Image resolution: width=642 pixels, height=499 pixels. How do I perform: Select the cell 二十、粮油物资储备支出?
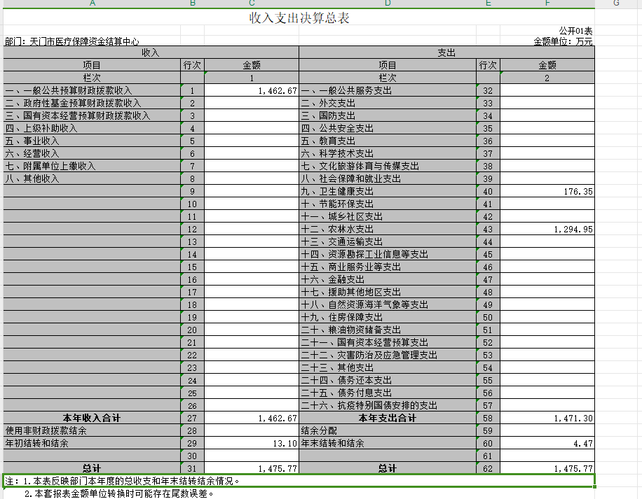point(388,330)
